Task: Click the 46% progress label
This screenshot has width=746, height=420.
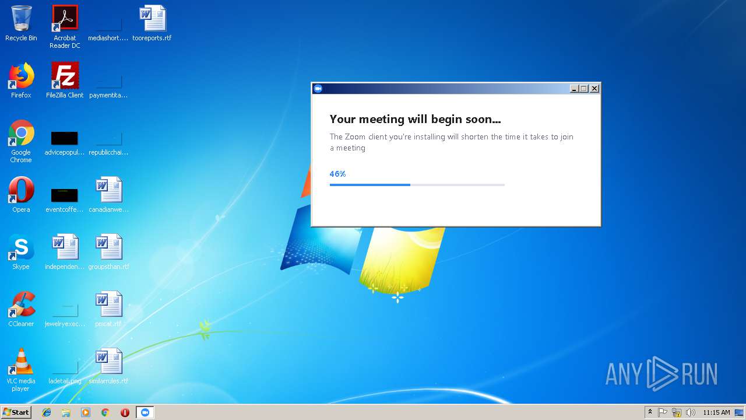Action: (337, 174)
